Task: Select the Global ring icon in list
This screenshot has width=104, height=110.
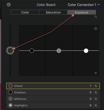Action: coord(10,86)
